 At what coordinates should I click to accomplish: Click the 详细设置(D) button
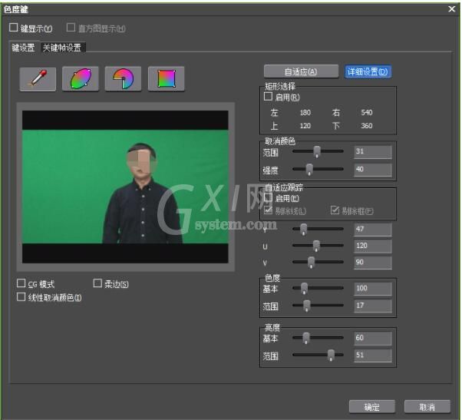tap(368, 71)
